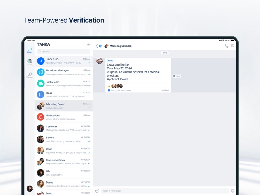The image size is (260, 195).
Task: Click the back chevron in chat header
Action: pyautogui.click(x=97, y=46)
